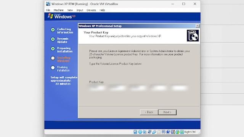Viewport: 244px width, 137px height.
Task: Click the optical disc status icon
Action: (140, 132)
